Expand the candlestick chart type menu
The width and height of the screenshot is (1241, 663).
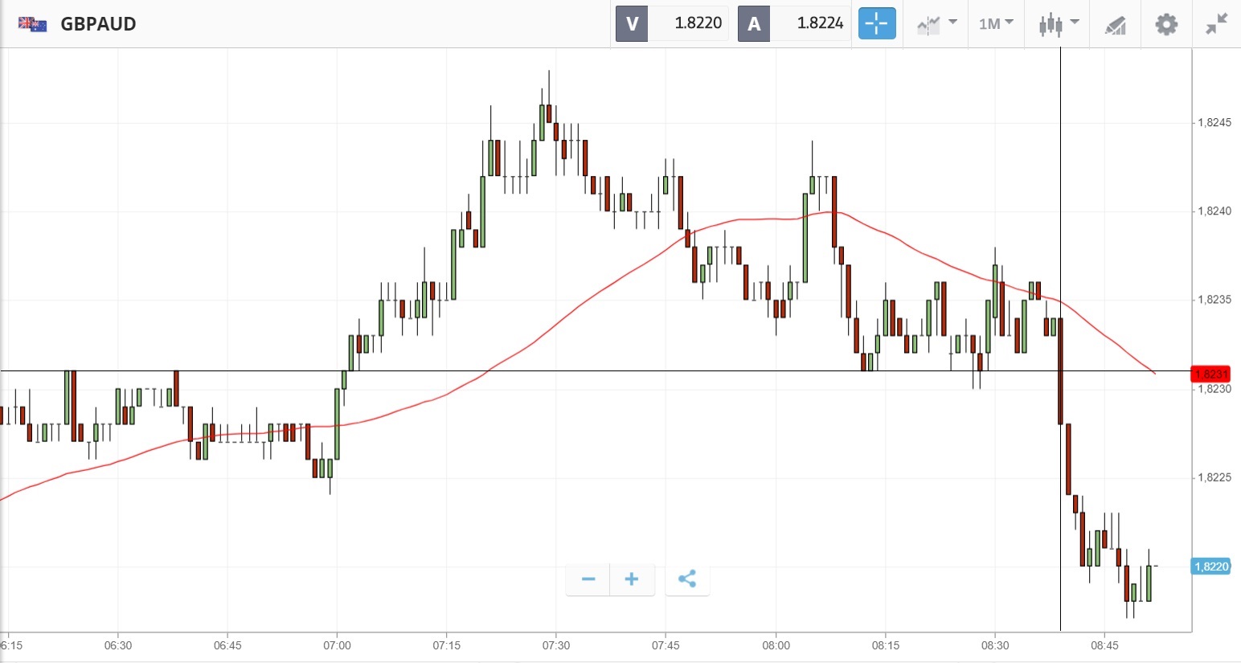pos(1058,24)
